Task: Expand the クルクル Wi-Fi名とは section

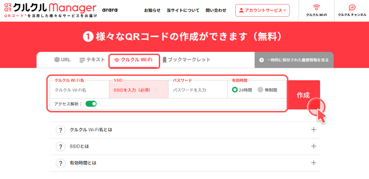Action: (185, 130)
